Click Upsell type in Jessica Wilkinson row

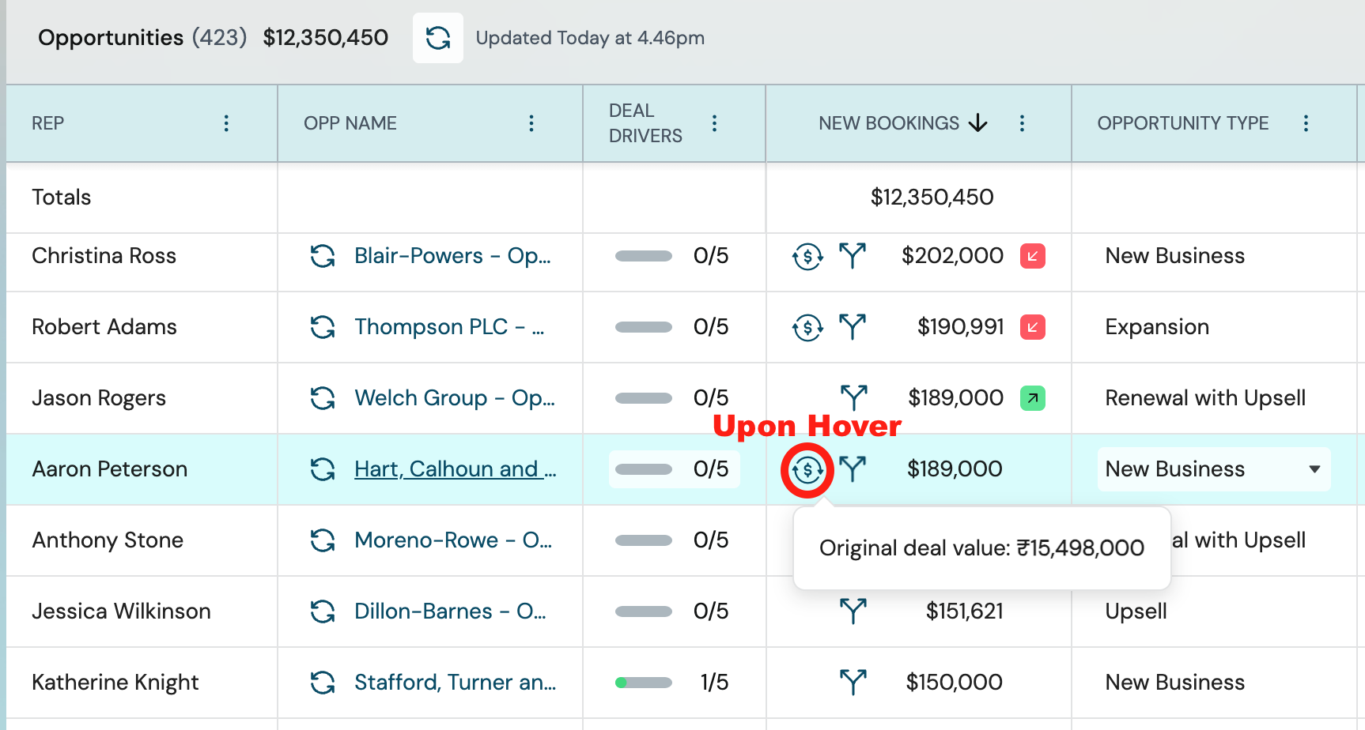(1136, 611)
